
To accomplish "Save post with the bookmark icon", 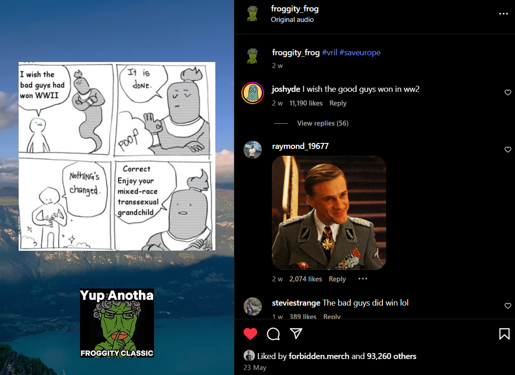I will [504, 333].
